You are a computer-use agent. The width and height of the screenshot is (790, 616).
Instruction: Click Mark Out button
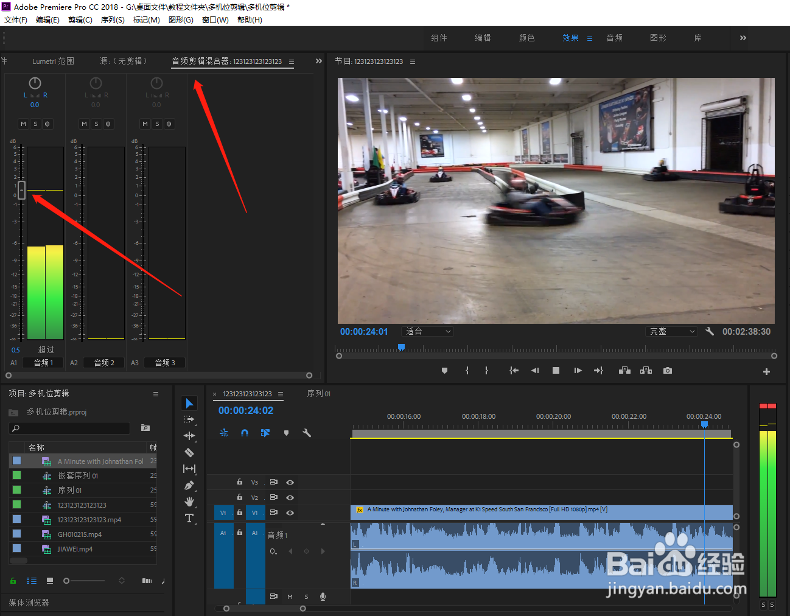486,371
